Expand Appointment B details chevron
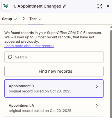This screenshot has height=118, width=112. click(97, 86)
